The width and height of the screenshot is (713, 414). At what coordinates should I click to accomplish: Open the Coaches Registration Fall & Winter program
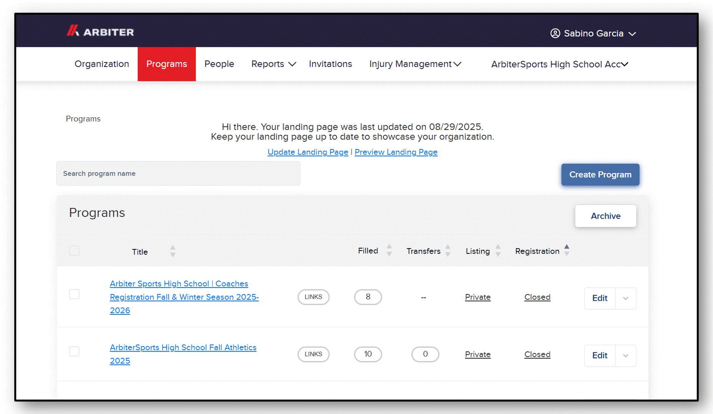(184, 297)
